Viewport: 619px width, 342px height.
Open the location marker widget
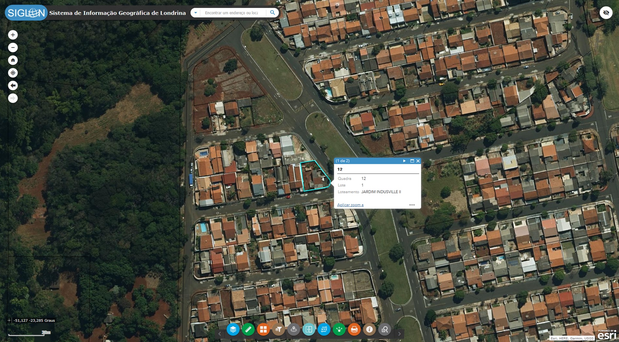[294, 329]
